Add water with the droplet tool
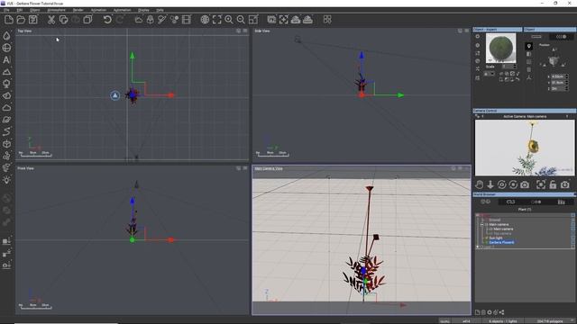 6,36
